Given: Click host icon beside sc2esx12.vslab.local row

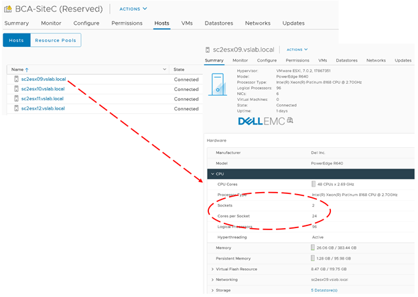Looking at the screenshot, I should pyautogui.click(x=16, y=108).
